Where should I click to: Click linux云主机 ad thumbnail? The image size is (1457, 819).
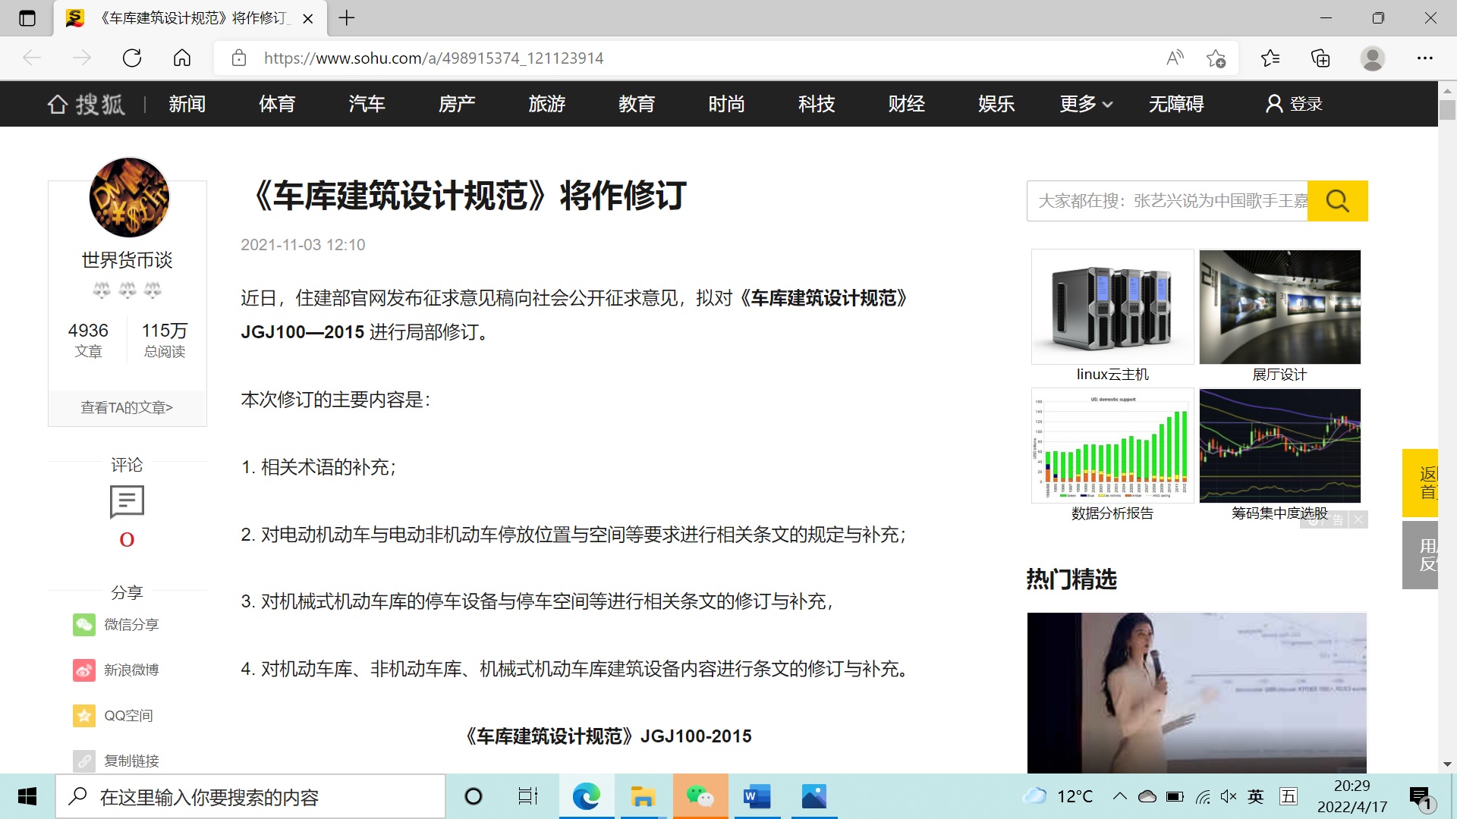coord(1112,306)
